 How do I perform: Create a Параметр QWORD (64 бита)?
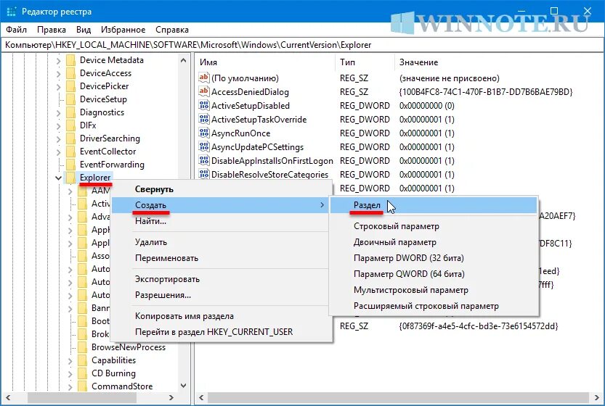tap(434, 274)
